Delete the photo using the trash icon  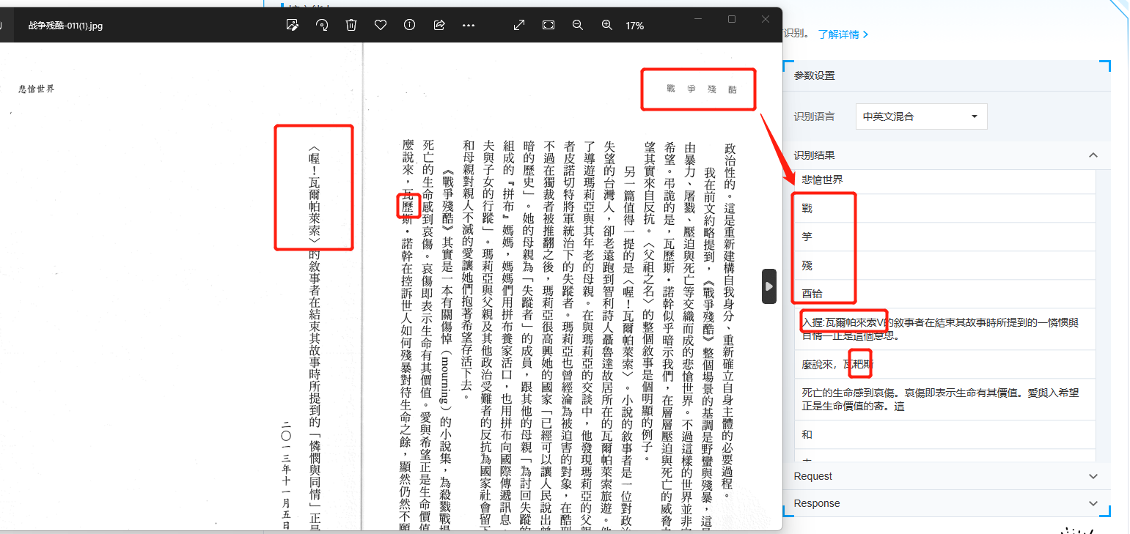tap(351, 25)
